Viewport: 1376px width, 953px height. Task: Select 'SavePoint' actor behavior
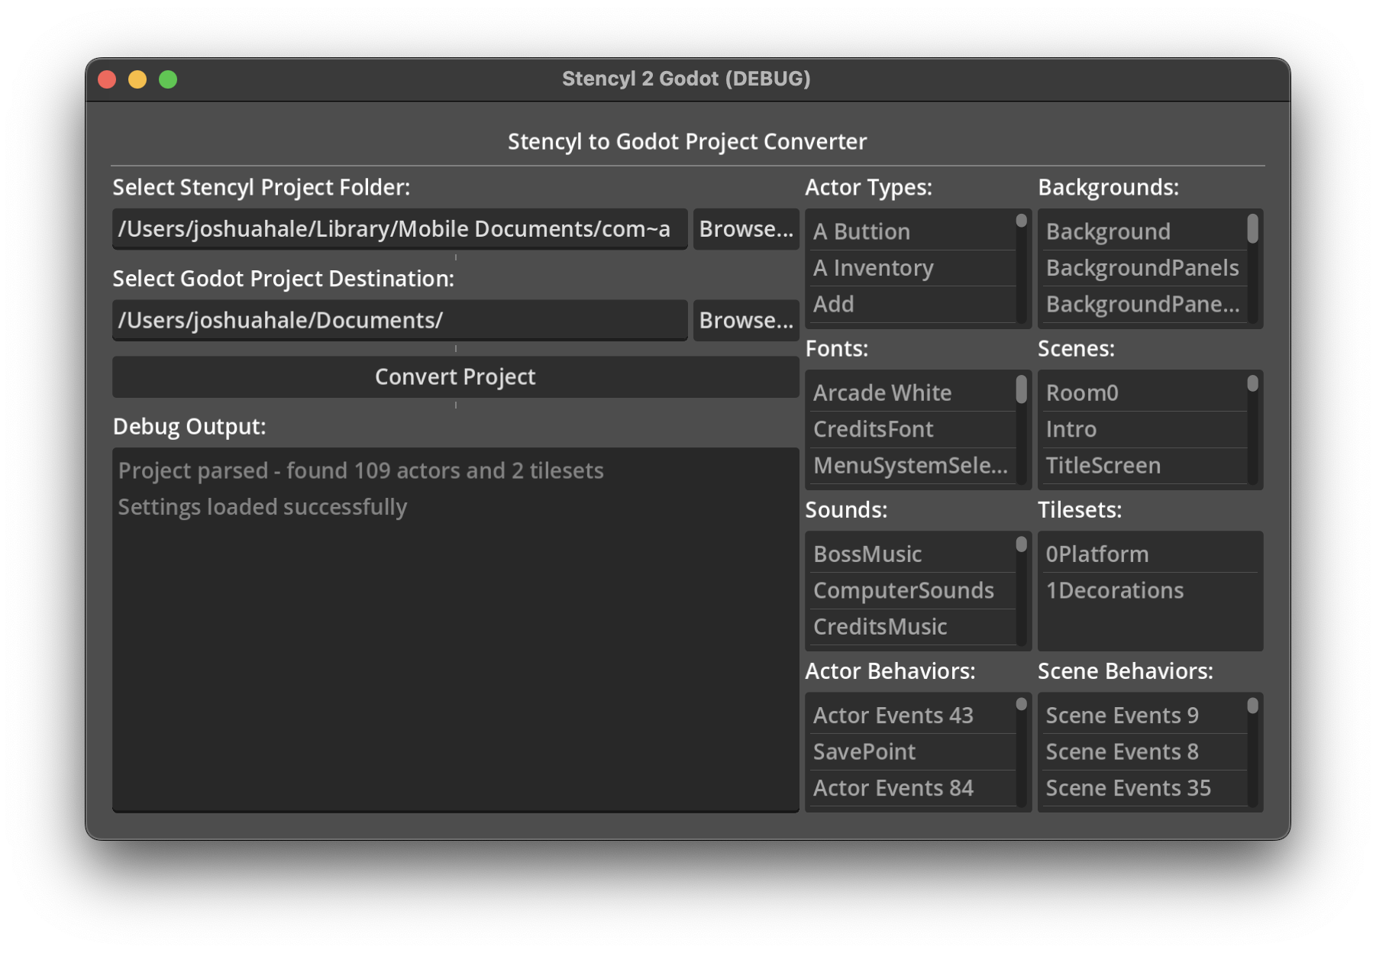coord(912,751)
